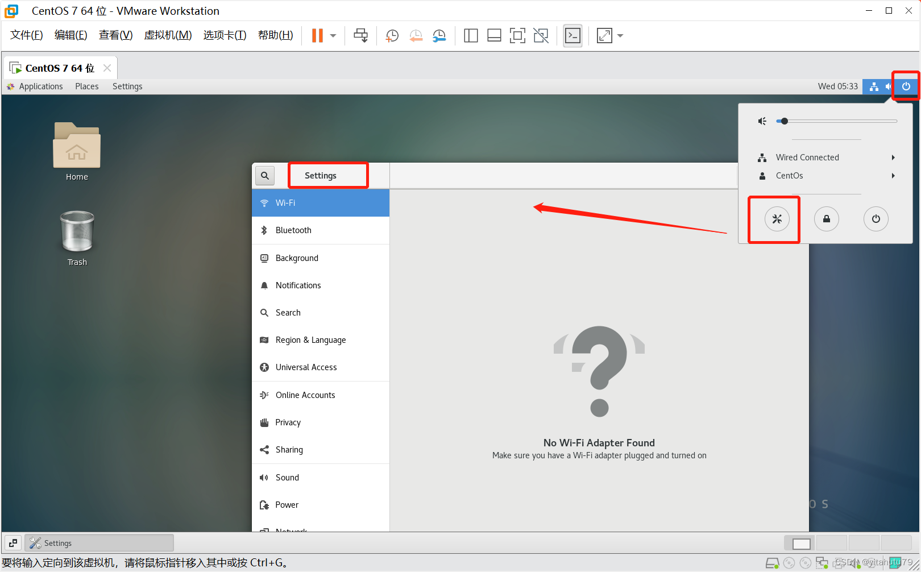Open settings via the tools icon button
The image size is (921, 572).
coord(777,219)
